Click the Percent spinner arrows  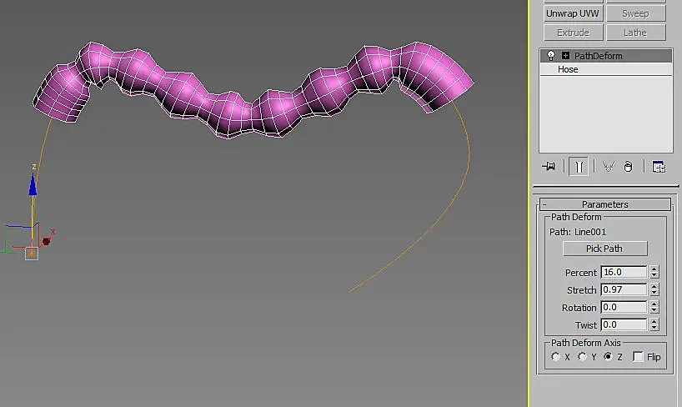(x=654, y=272)
